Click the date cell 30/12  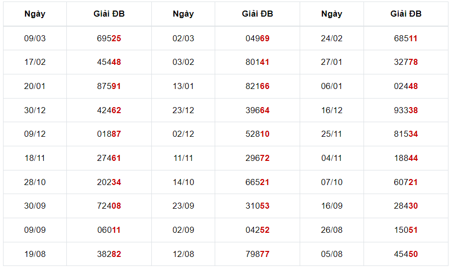tap(35, 110)
